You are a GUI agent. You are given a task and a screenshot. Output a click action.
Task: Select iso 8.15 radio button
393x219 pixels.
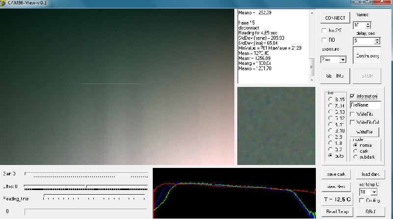(x=330, y=99)
